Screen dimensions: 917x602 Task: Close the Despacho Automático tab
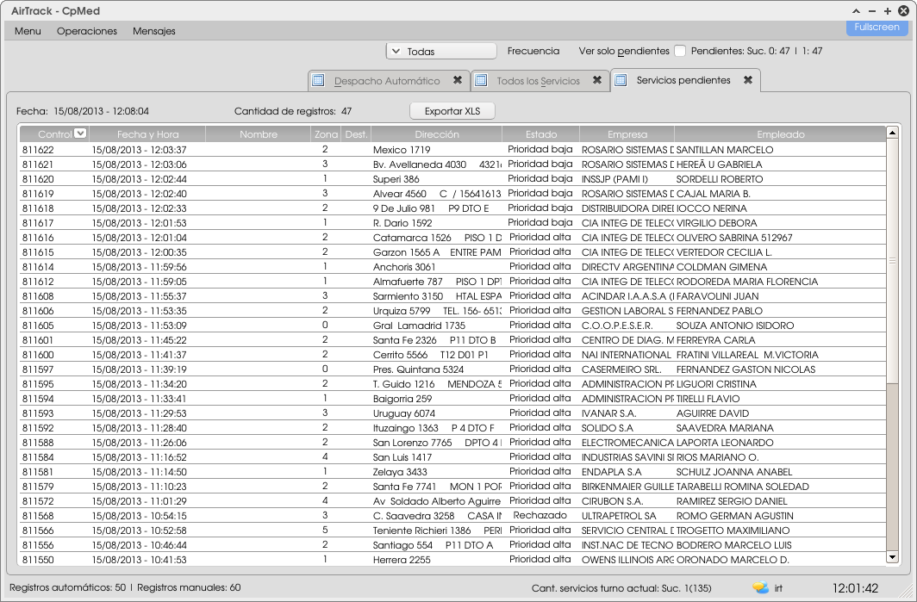pos(458,80)
